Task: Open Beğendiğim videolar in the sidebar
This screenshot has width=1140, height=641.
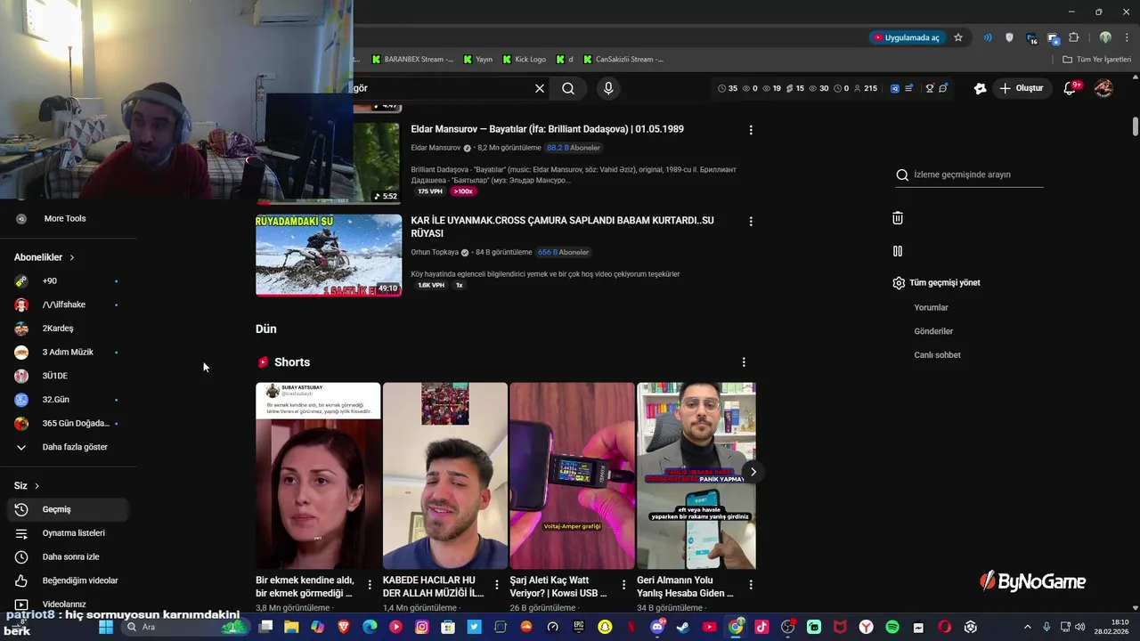Action: [x=68, y=580]
